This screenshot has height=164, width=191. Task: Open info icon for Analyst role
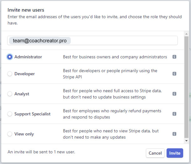[174, 94]
